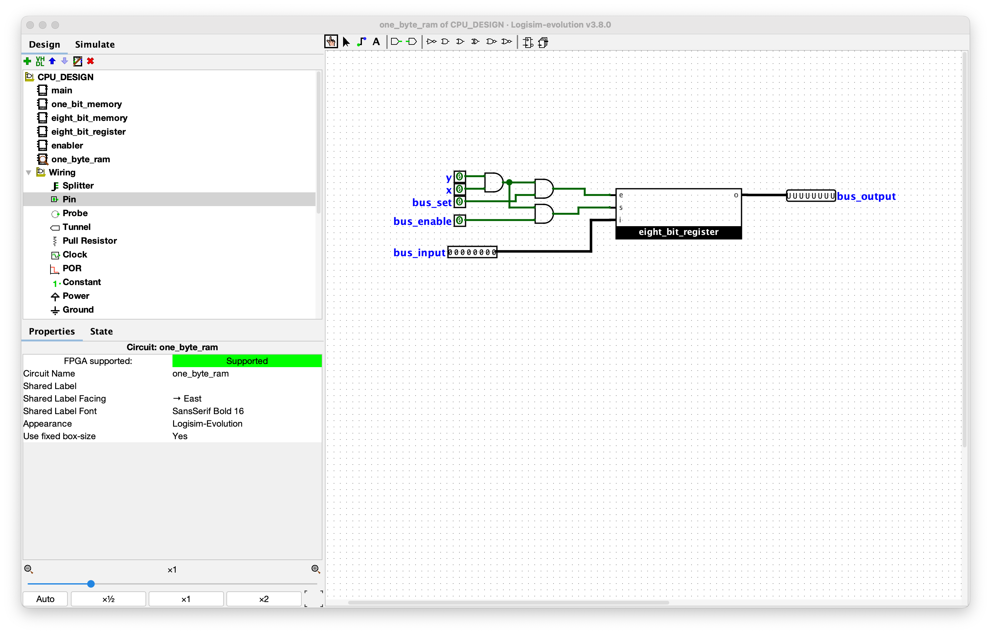This screenshot has width=991, height=634.
Task: Move circuit up with blue arrow
Action: 52,61
